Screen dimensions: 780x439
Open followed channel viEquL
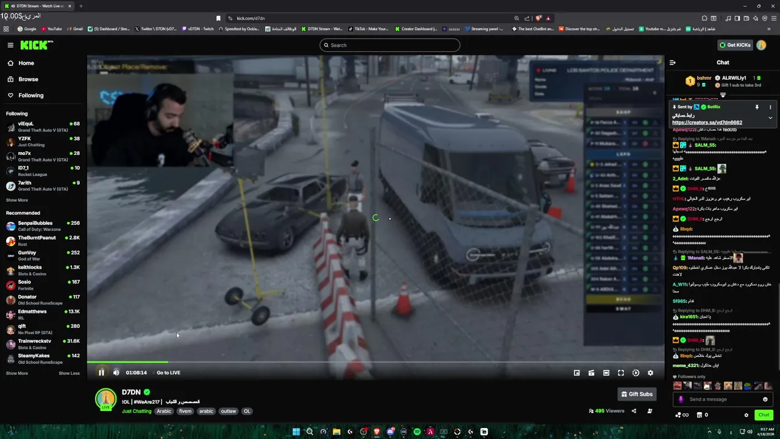(43, 127)
